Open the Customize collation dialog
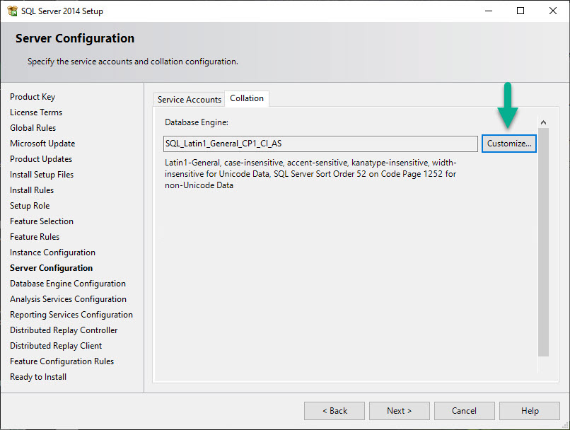This screenshot has width=570, height=430. [x=509, y=144]
